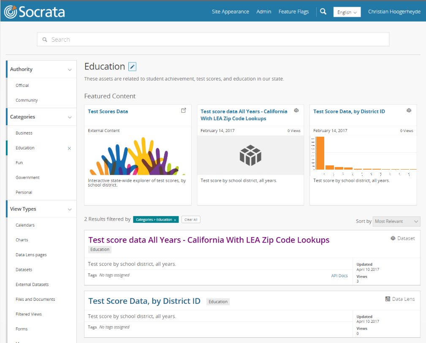Image resolution: width=426 pixels, height=343 pixels.
Task: Deselect Education in the Categories sidebar
Action: pyautogui.click(x=69, y=148)
